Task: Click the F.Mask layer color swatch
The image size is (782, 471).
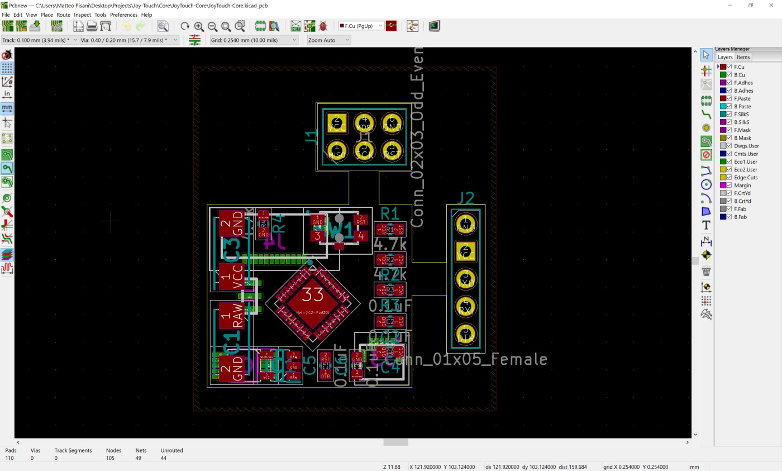Action: coord(722,130)
